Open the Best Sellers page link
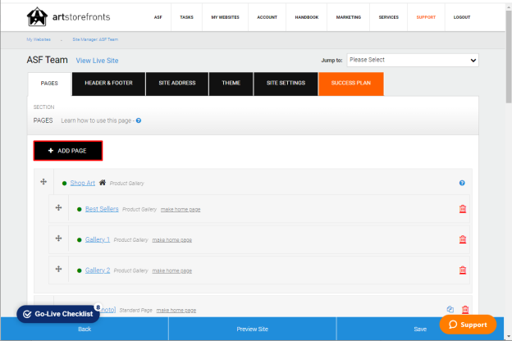Viewport: 512px width, 341px height. point(102,209)
